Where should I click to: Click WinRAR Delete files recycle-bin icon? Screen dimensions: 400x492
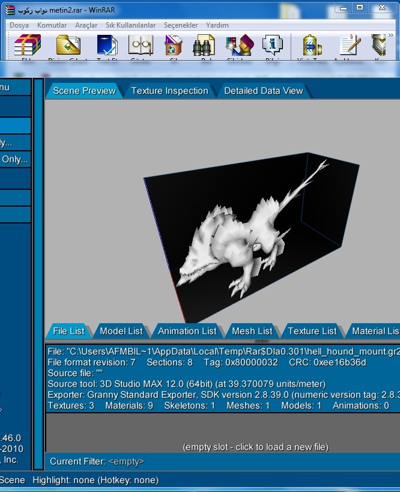point(174,45)
